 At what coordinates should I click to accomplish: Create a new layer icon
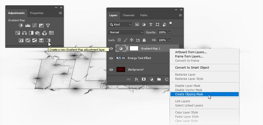(166, 79)
